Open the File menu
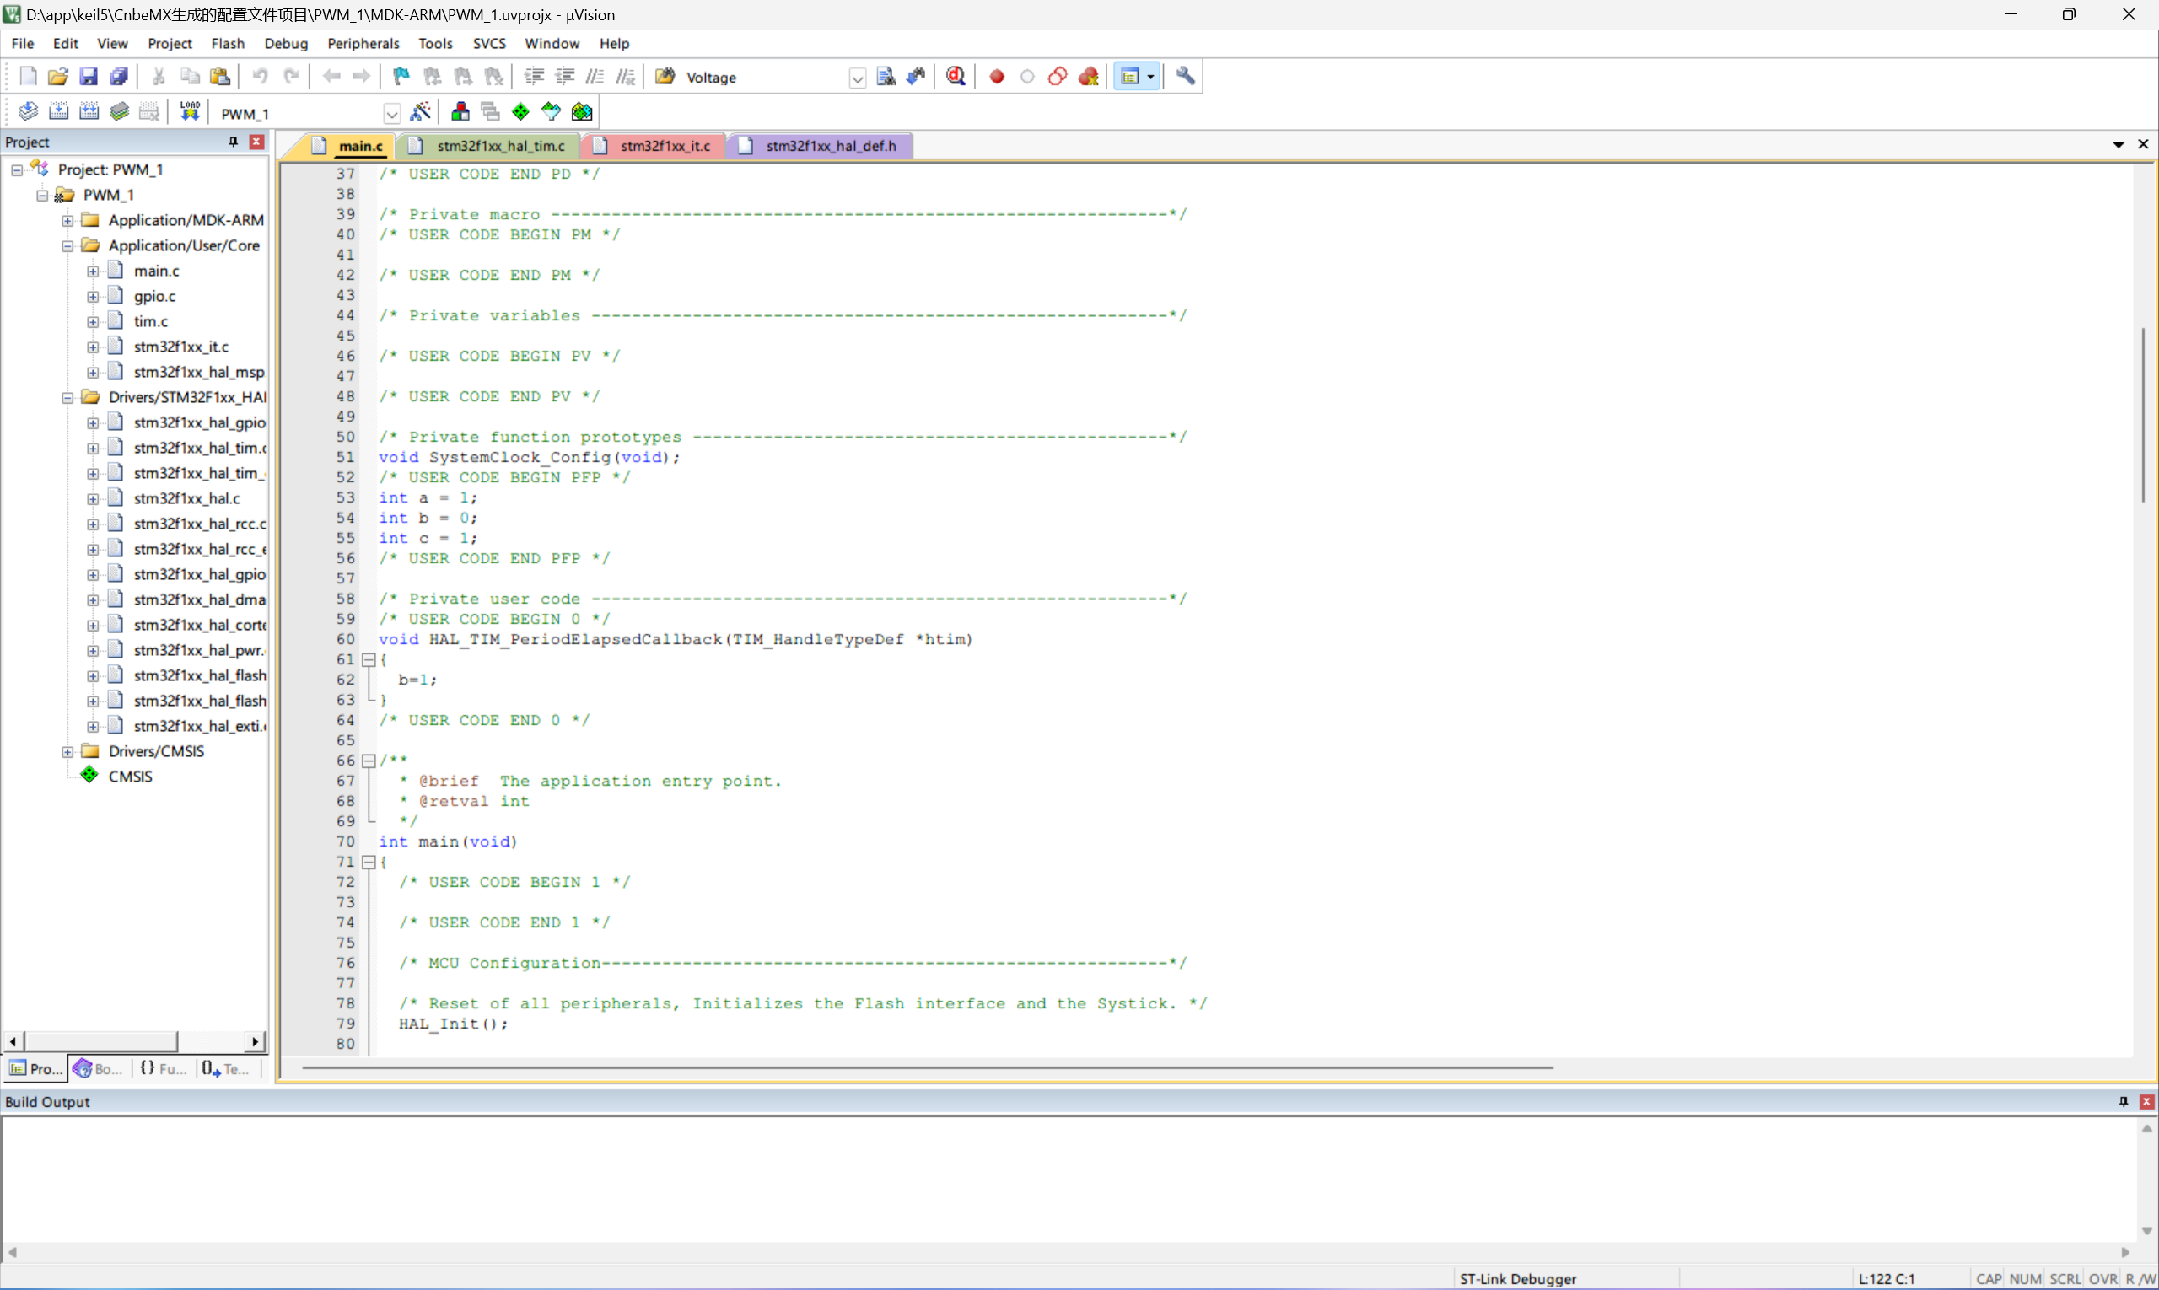Image resolution: width=2159 pixels, height=1290 pixels. [x=23, y=44]
